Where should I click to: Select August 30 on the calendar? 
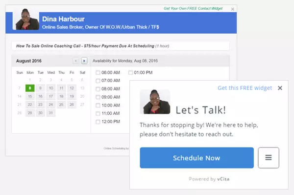40,113
